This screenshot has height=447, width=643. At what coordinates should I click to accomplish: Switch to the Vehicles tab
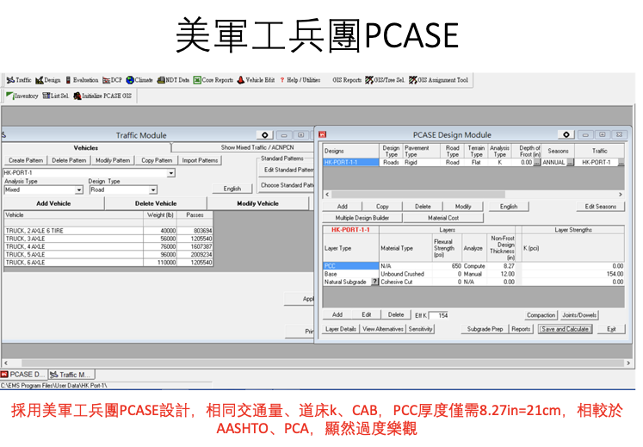pyautogui.click(x=86, y=148)
